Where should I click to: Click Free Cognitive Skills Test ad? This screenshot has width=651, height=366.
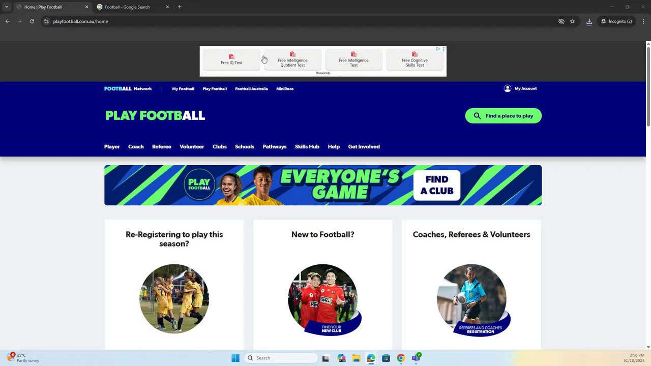415,60
